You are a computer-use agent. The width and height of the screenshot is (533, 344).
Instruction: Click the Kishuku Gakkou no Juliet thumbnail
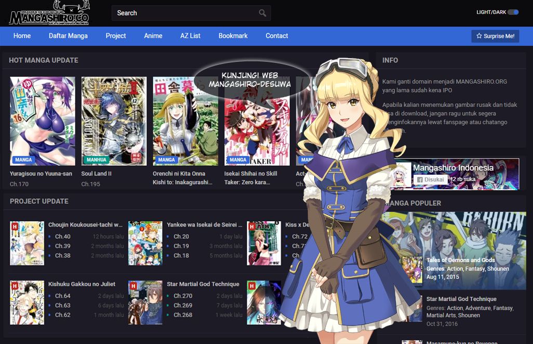pyautogui.click(x=27, y=302)
